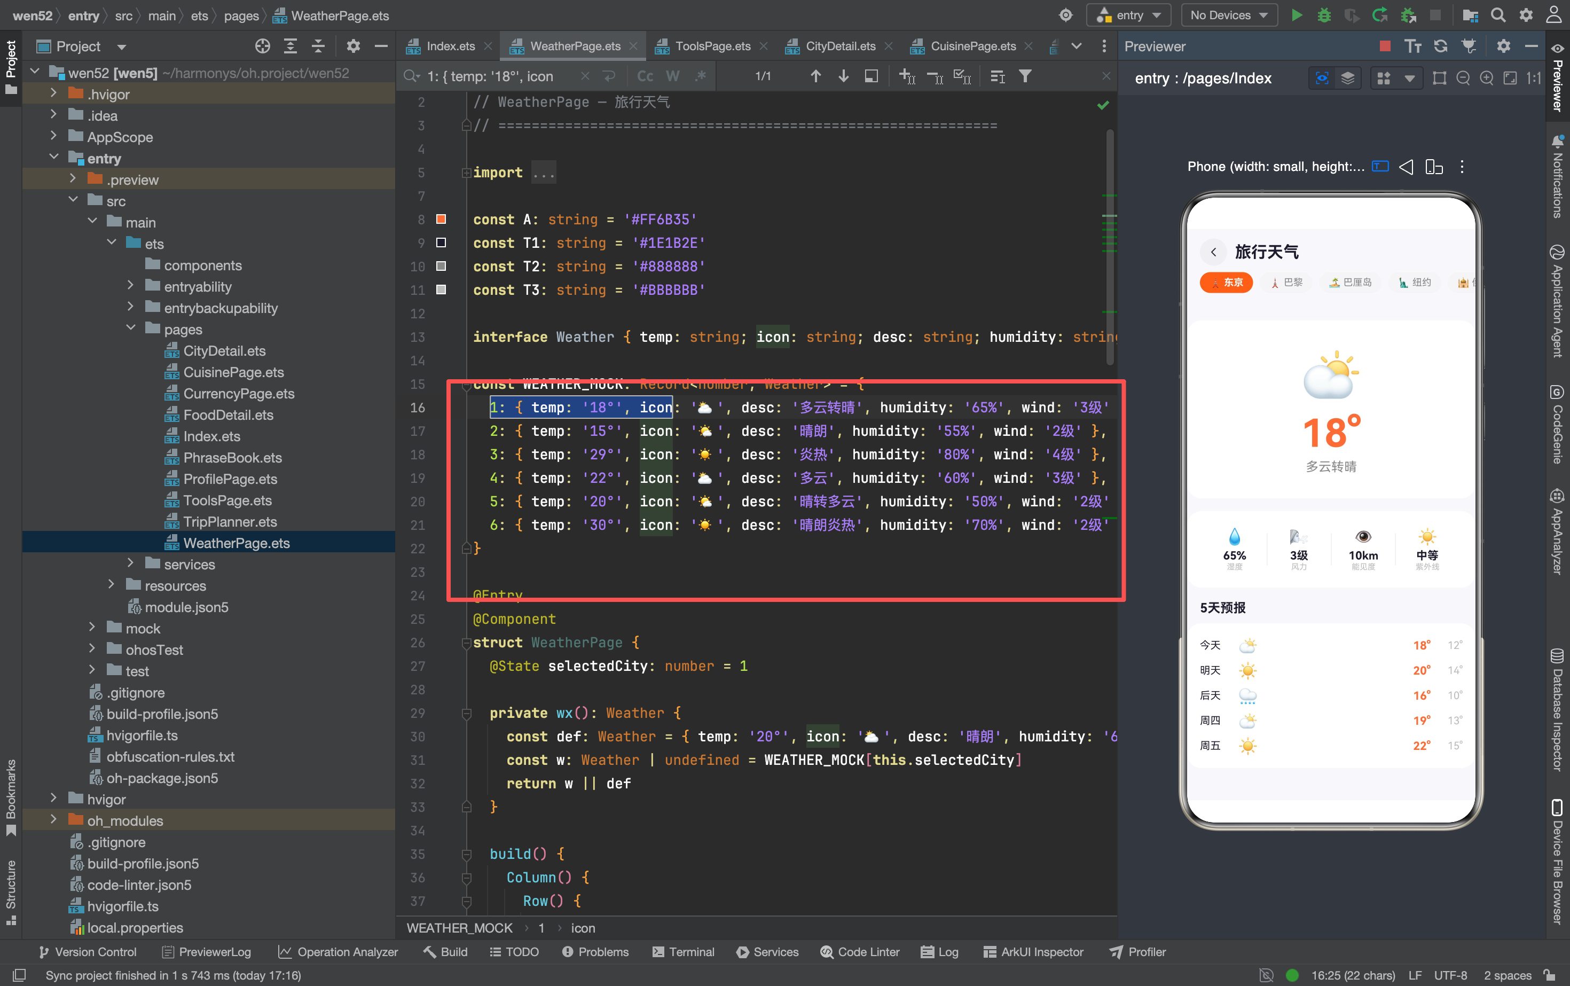The image size is (1570, 986).
Task: Toggle inspector mode in Previewer toolbar
Action: (x=1322, y=79)
